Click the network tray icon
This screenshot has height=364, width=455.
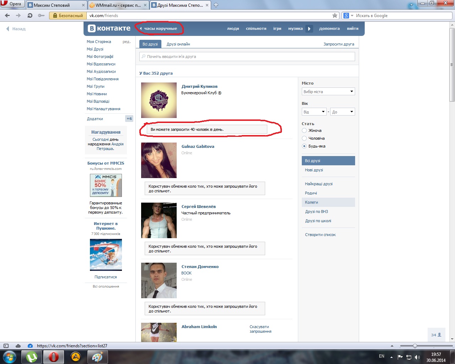pyautogui.click(x=409, y=357)
